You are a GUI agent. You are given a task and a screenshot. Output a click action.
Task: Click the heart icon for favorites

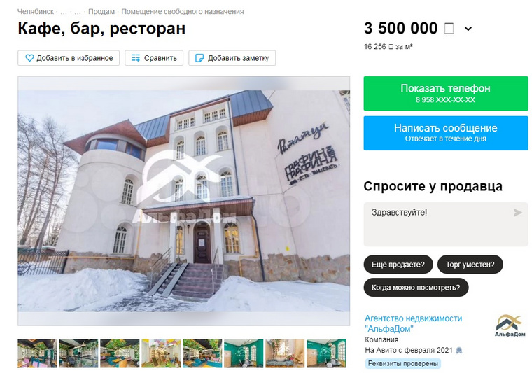tap(29, 58)
